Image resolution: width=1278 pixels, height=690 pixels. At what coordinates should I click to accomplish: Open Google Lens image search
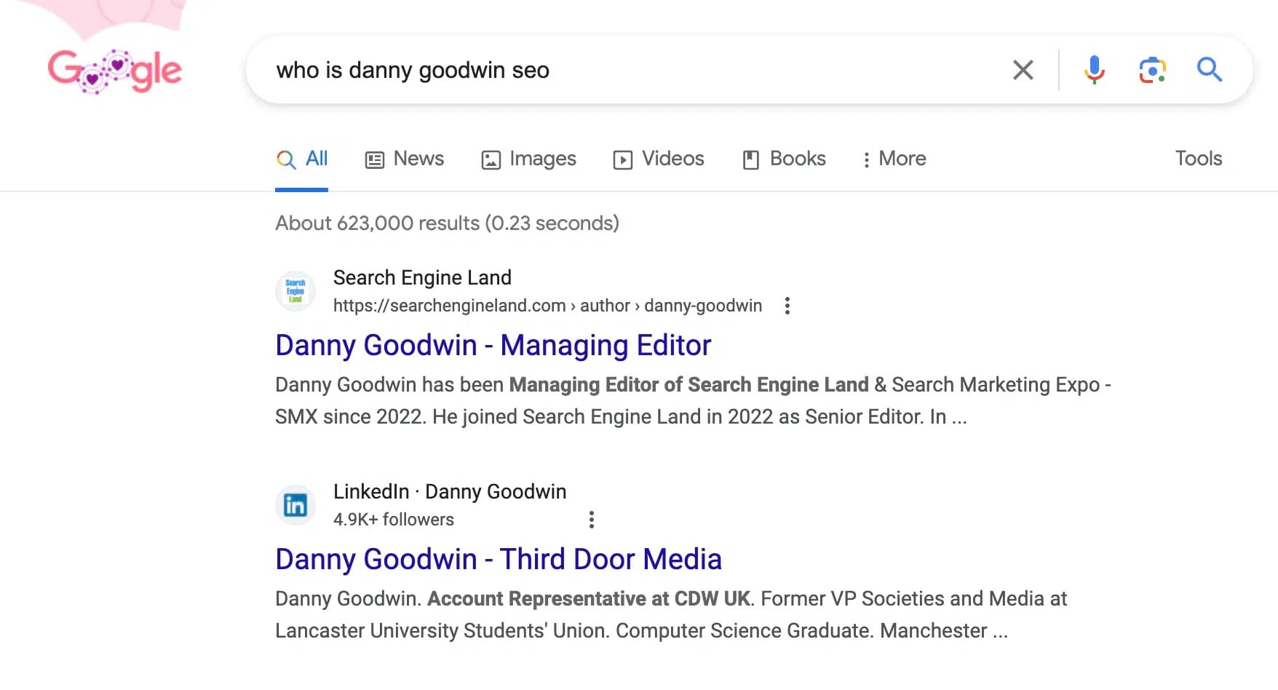[x=1152, y=70]
